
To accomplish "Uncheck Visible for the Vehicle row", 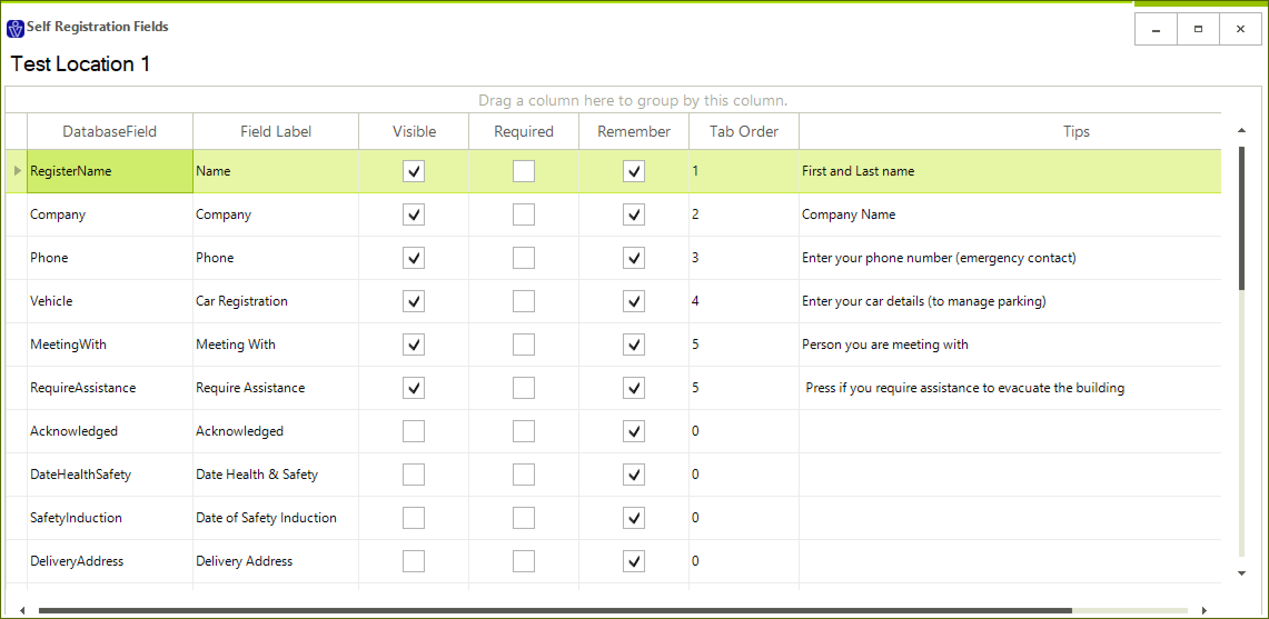I will click(x=413, y=301).
